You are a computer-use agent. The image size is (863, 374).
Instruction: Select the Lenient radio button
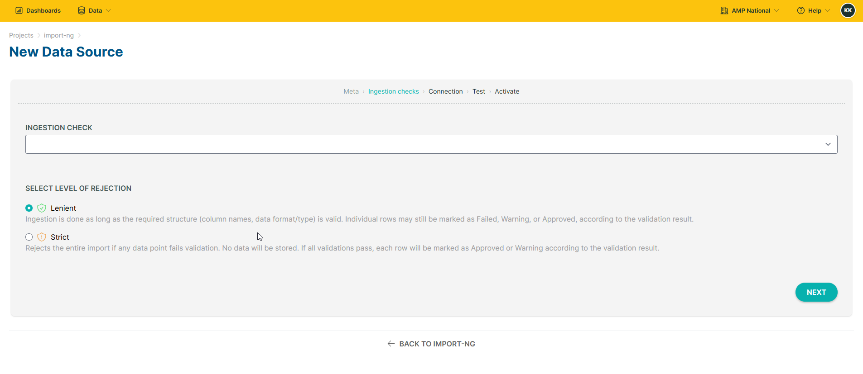pos(29,208)
